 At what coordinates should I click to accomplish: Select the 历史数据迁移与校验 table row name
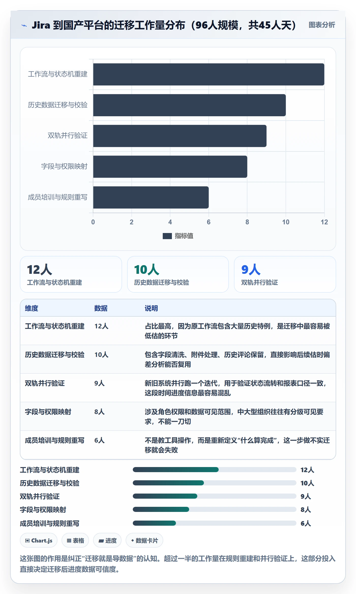point(55,355)
